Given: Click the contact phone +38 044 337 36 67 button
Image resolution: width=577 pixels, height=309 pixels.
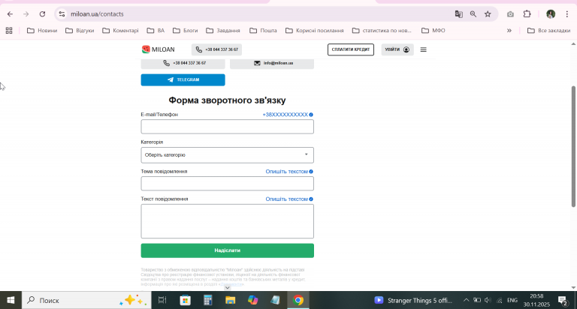Looking at the screenshot, I should [183, 63].
